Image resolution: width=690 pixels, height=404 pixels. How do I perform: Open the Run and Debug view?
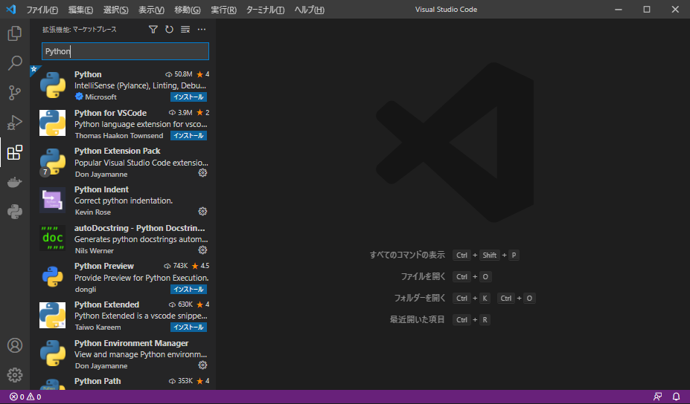pos(15,123)
